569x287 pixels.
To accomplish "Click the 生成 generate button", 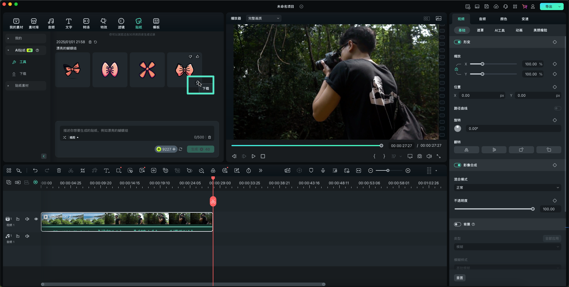I will 201,149.
